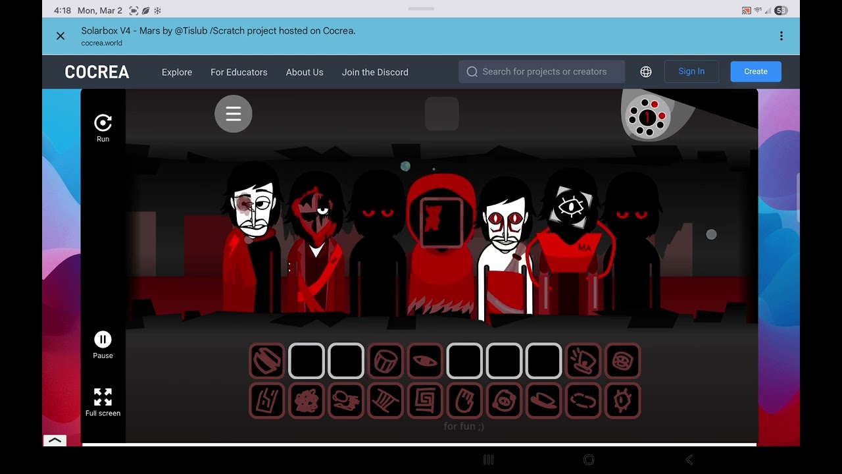The height and width of the screenshot is (474, 842).
Task: Open the browser three-dot overflow menu
Action: pos(781,36)
